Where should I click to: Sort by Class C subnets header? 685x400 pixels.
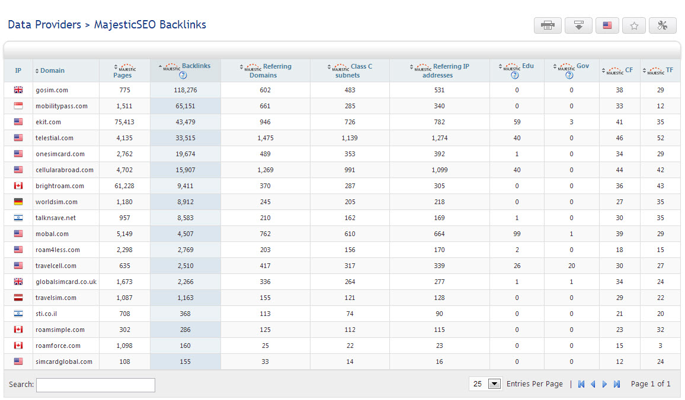(x=350, y=70)
